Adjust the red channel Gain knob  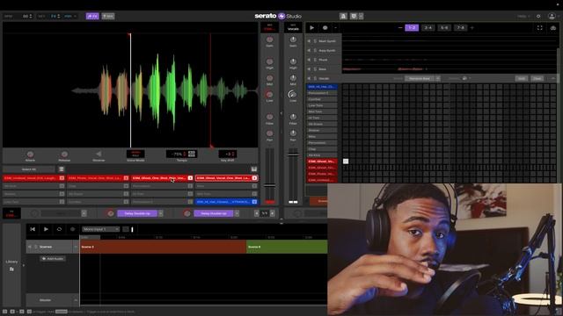tap(269, 39)
